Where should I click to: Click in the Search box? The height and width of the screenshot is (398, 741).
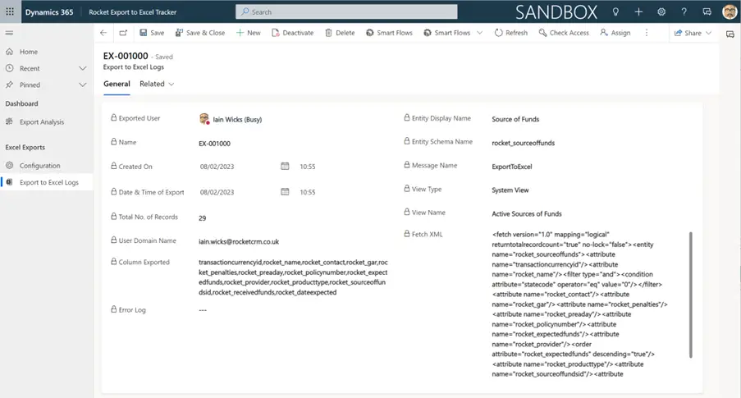(346, 11)
